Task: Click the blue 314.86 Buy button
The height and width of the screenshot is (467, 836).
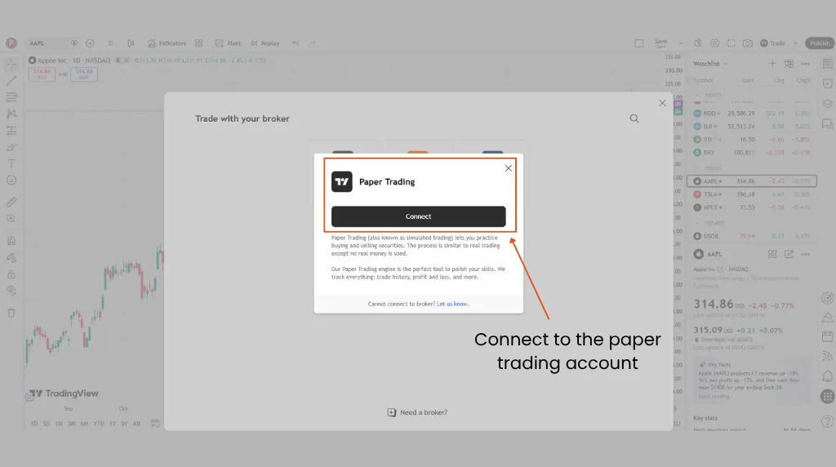Action: [84, 74]
